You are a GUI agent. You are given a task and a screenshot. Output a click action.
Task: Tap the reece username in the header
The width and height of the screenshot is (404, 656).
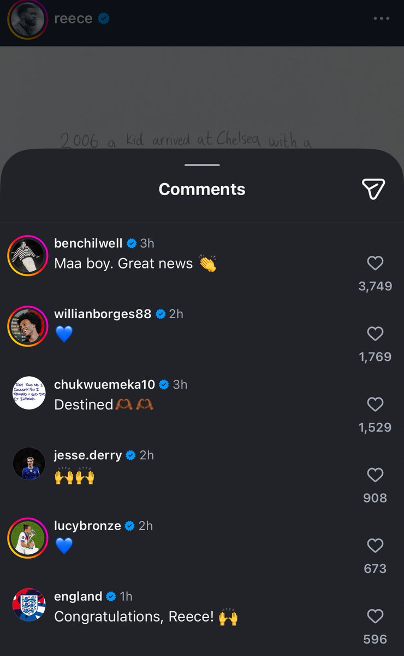point(73,19)
